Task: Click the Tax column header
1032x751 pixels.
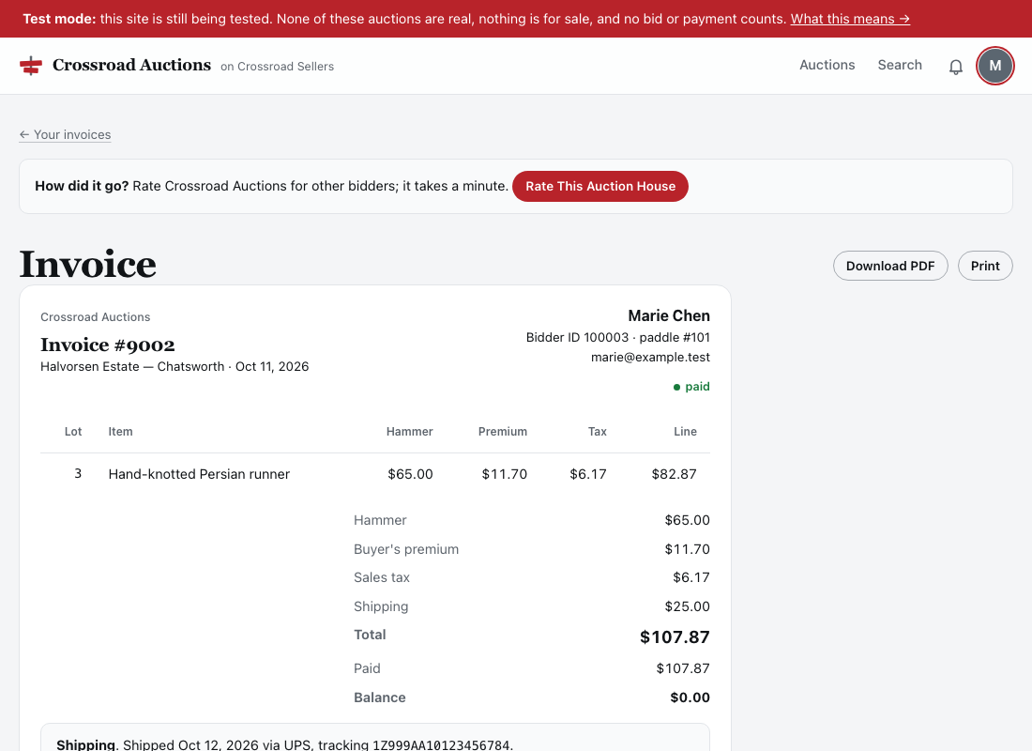Action: [x=597, y=432]
